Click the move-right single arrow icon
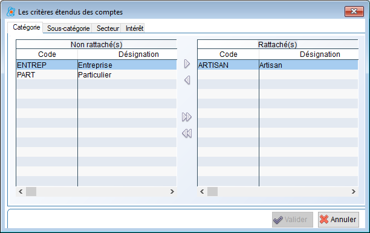 point(187,64)
